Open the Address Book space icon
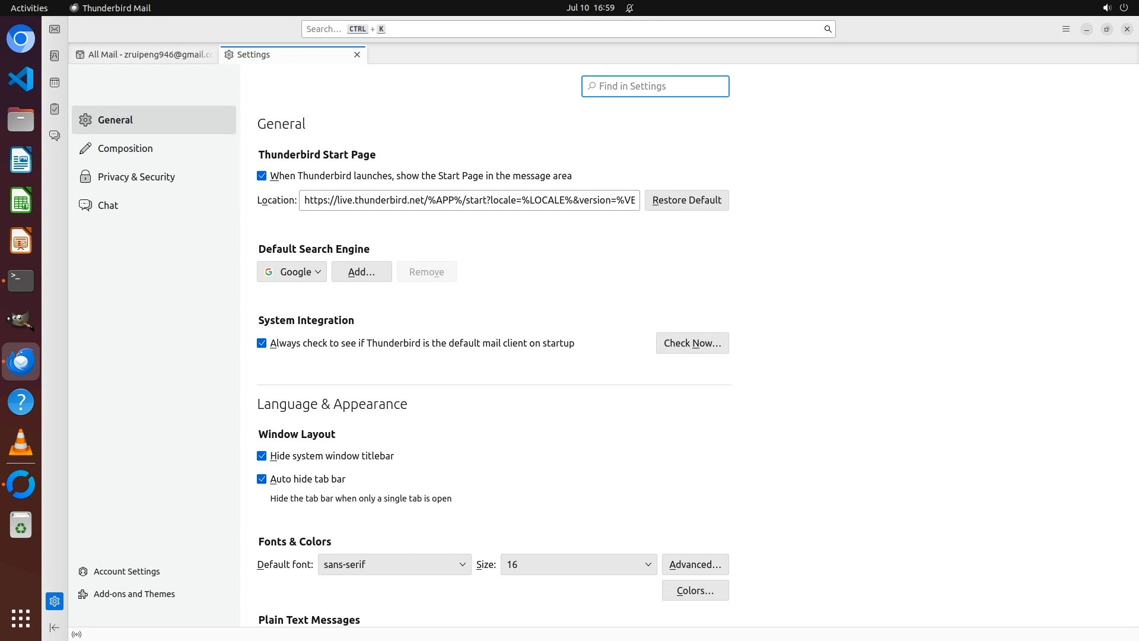 coord(55,56)
